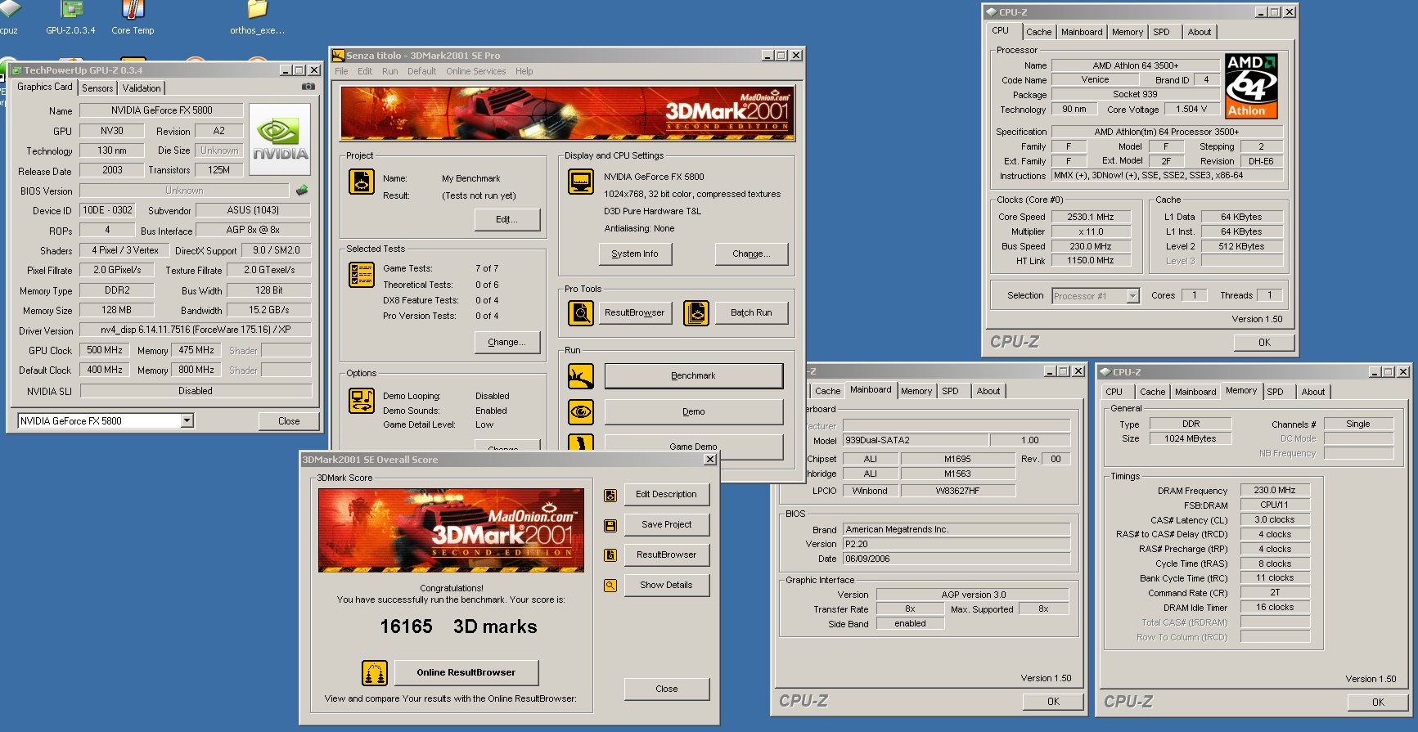Click the DRAM Frequency 230.0 MHz field
The width and height of the screenshot is (1418, 732).
pos(1275,490)
